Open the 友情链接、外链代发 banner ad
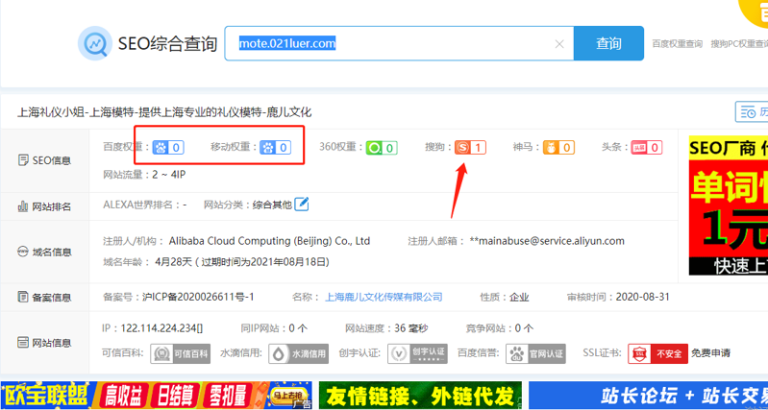The image size is (768, 410). (420, 396)
